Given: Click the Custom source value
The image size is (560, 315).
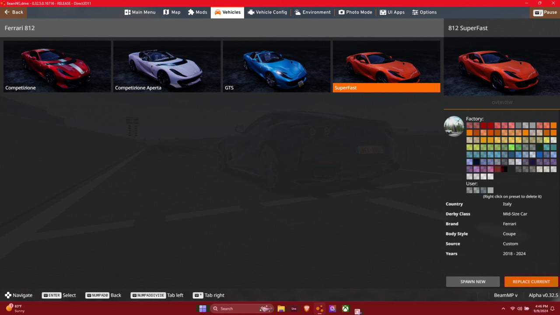Looking at the screenshot, I should click(511, 244).
